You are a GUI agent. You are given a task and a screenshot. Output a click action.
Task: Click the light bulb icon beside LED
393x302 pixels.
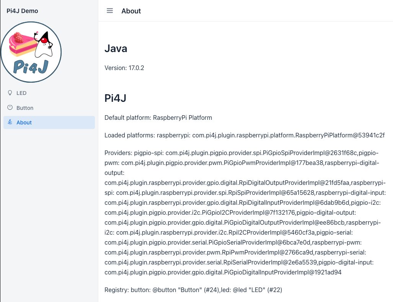pyautogui.click(x=10, y=93)
